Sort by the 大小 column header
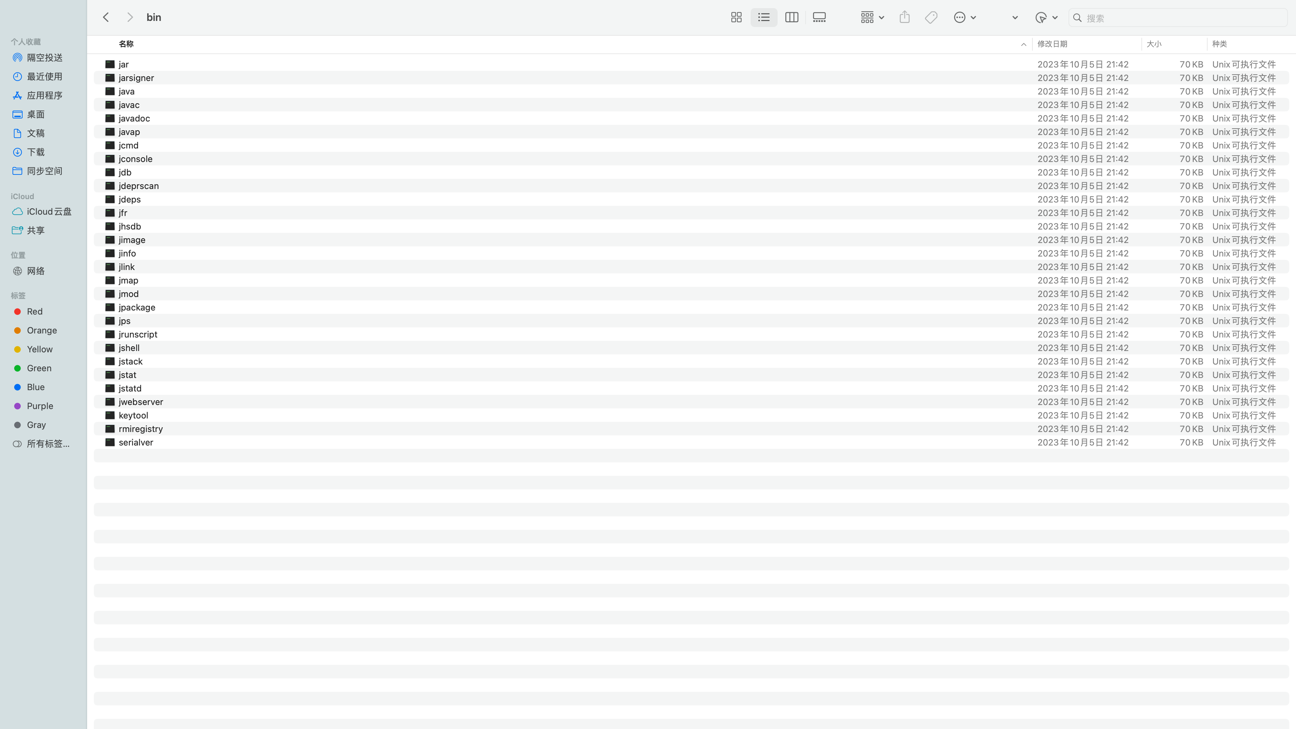Viewport: 1296px width, 729px height. pyautogui.click(x=1154, y=44)
